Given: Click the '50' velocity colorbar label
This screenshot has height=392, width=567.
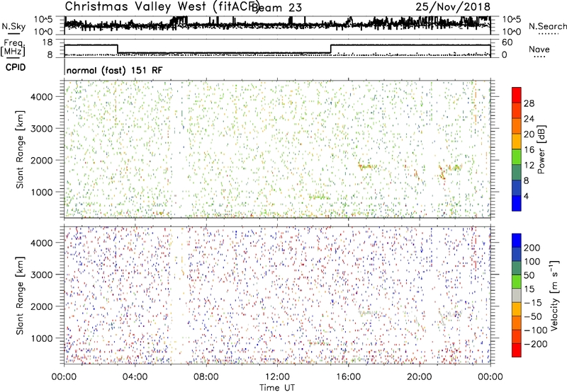Looking at the screenshot, I should point(529,275).
